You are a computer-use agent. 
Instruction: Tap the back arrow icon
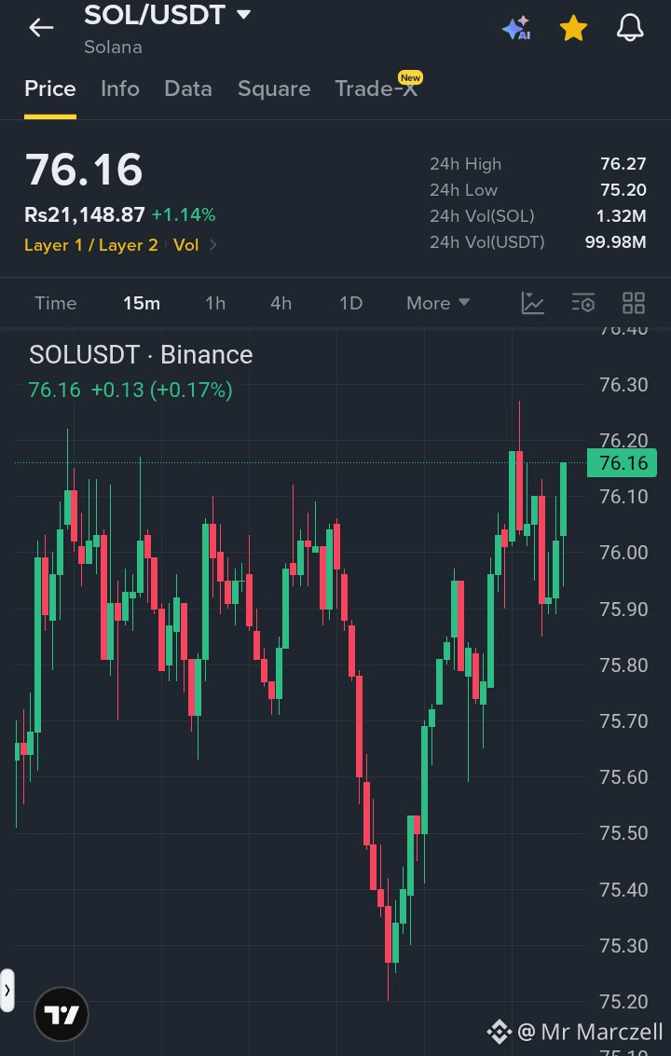pyautogui.click(x=41, y=28)
